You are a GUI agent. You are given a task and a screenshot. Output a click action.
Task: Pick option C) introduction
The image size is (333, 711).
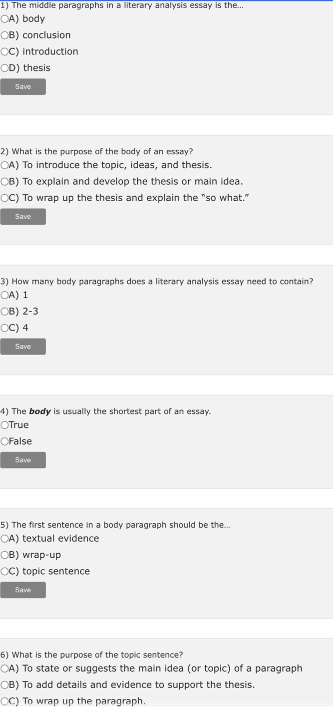(x=4, y=52)
